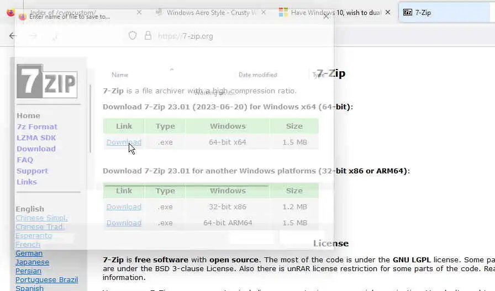Switch to the Have Windows 10 tab
495x291 pixels.
coord(335,13)
